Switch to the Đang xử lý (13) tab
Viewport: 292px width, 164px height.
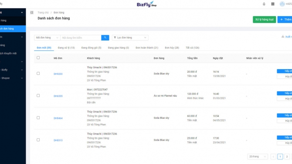click(x=66, y=48)
